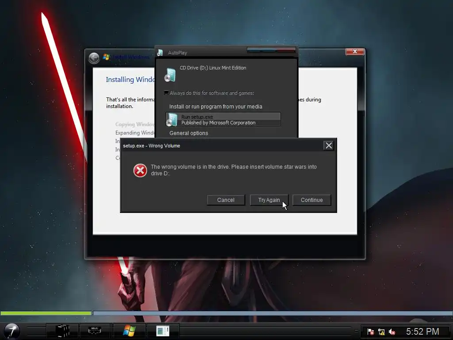Click Install or run program from your media text
Screen dimensions: 453x340
click(x=216, y=106)
